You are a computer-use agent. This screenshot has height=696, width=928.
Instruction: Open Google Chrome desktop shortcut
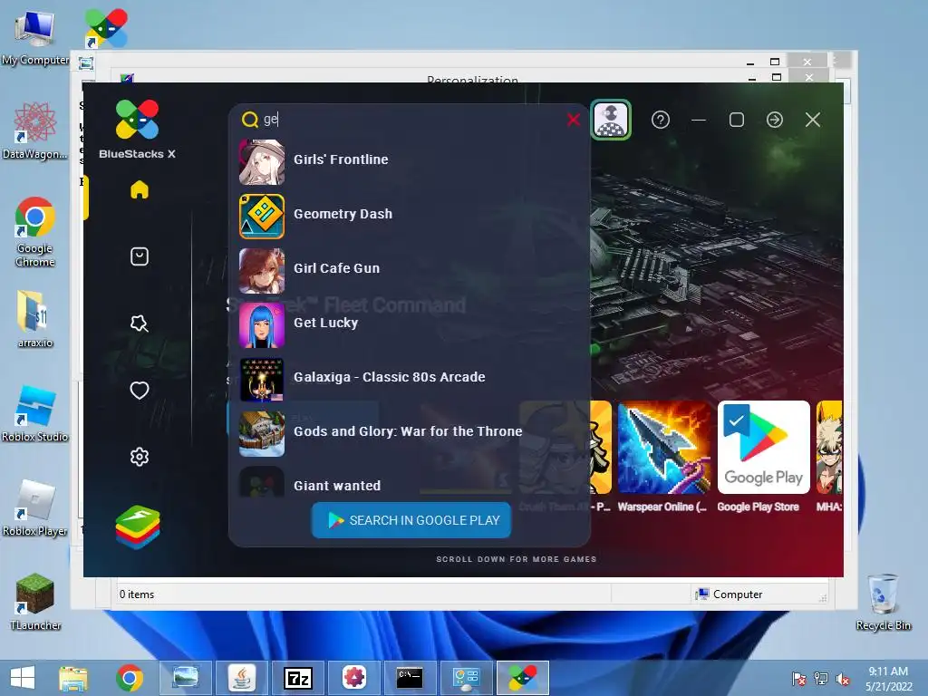(35, 231)
